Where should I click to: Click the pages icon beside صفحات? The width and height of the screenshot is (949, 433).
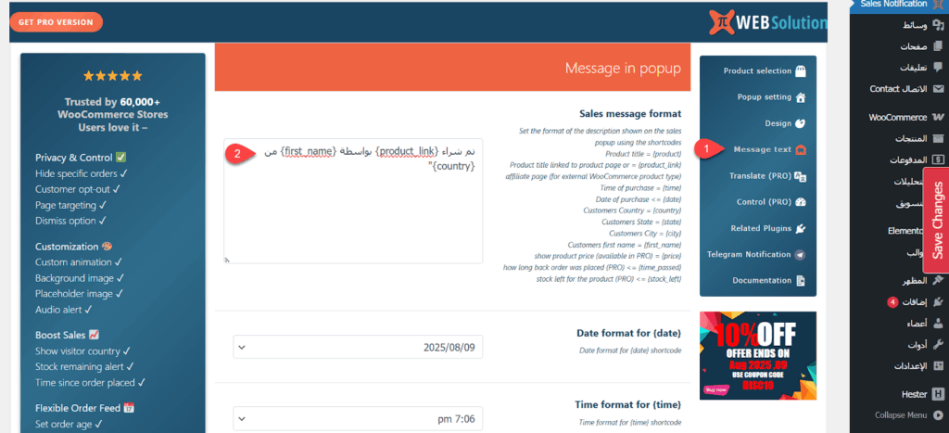point(938,46)
